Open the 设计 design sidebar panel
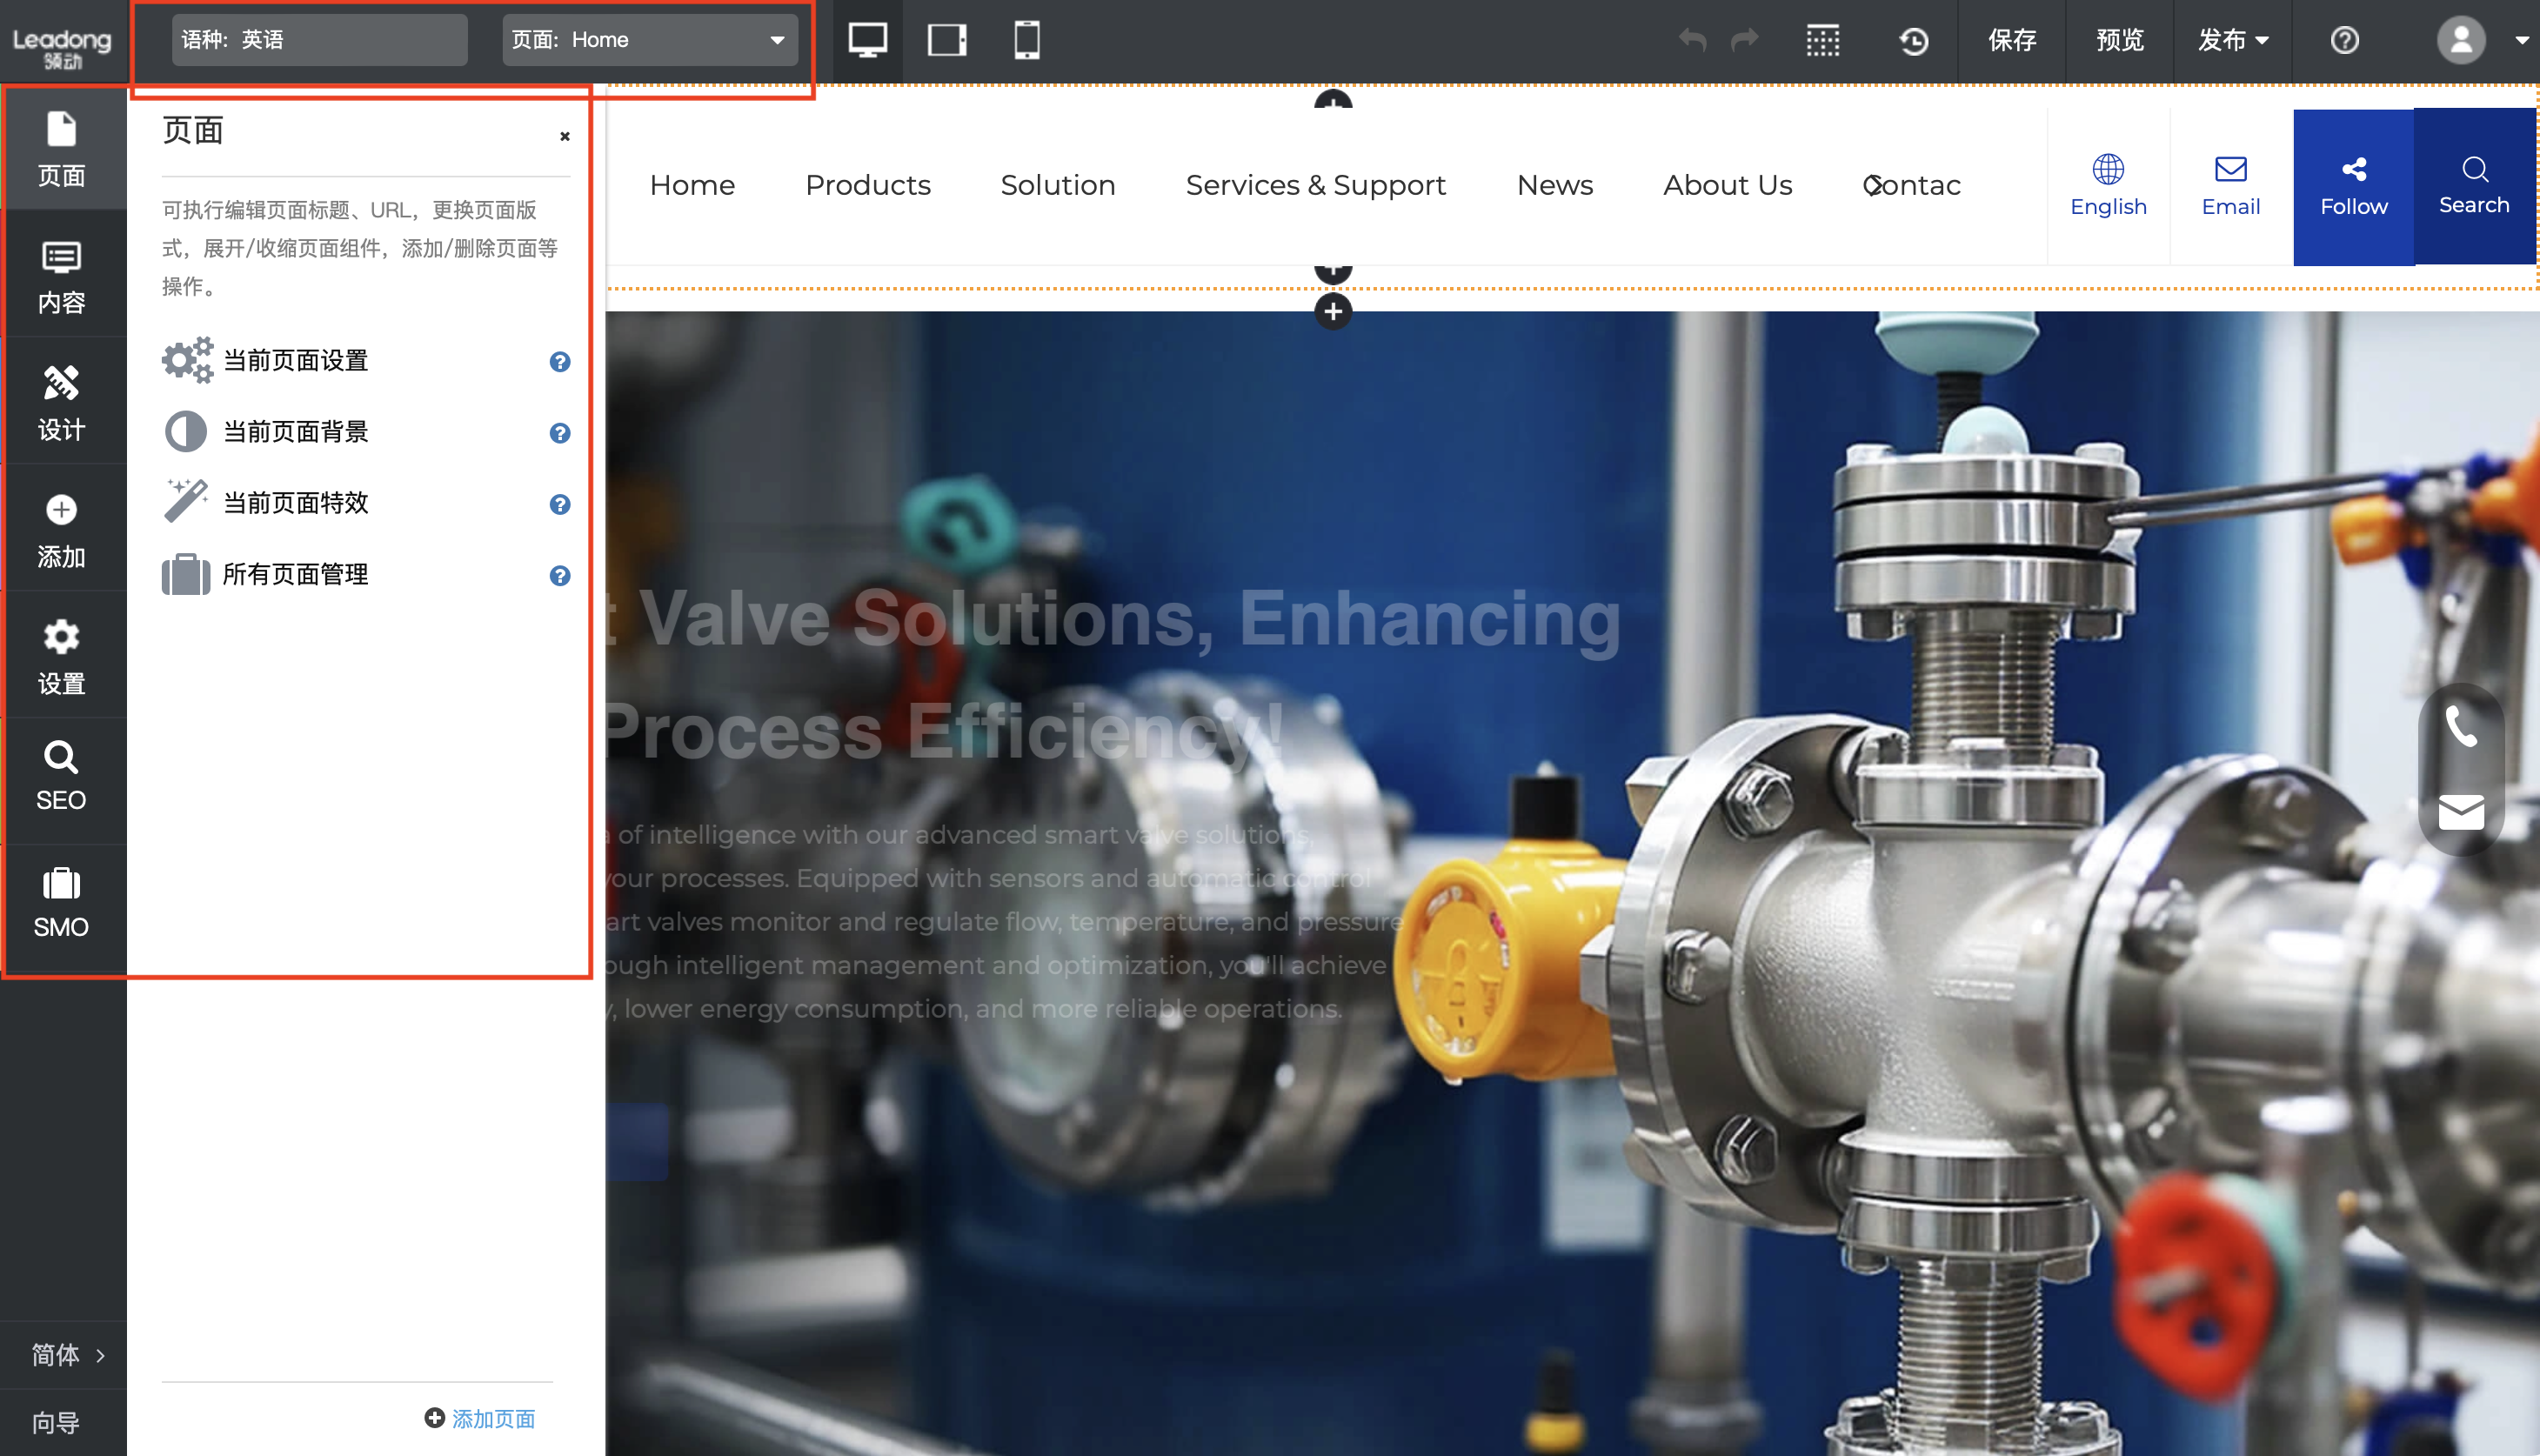 [x=62, y=402]
